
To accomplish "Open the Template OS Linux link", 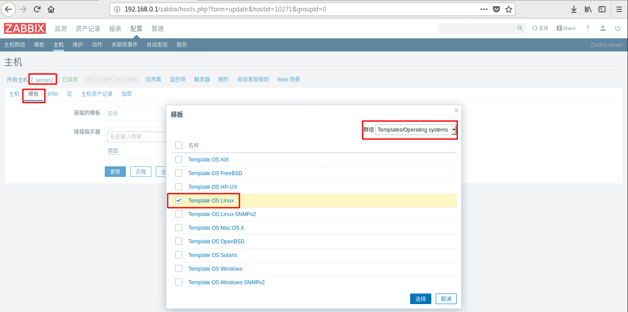I will tap(211, 201).
